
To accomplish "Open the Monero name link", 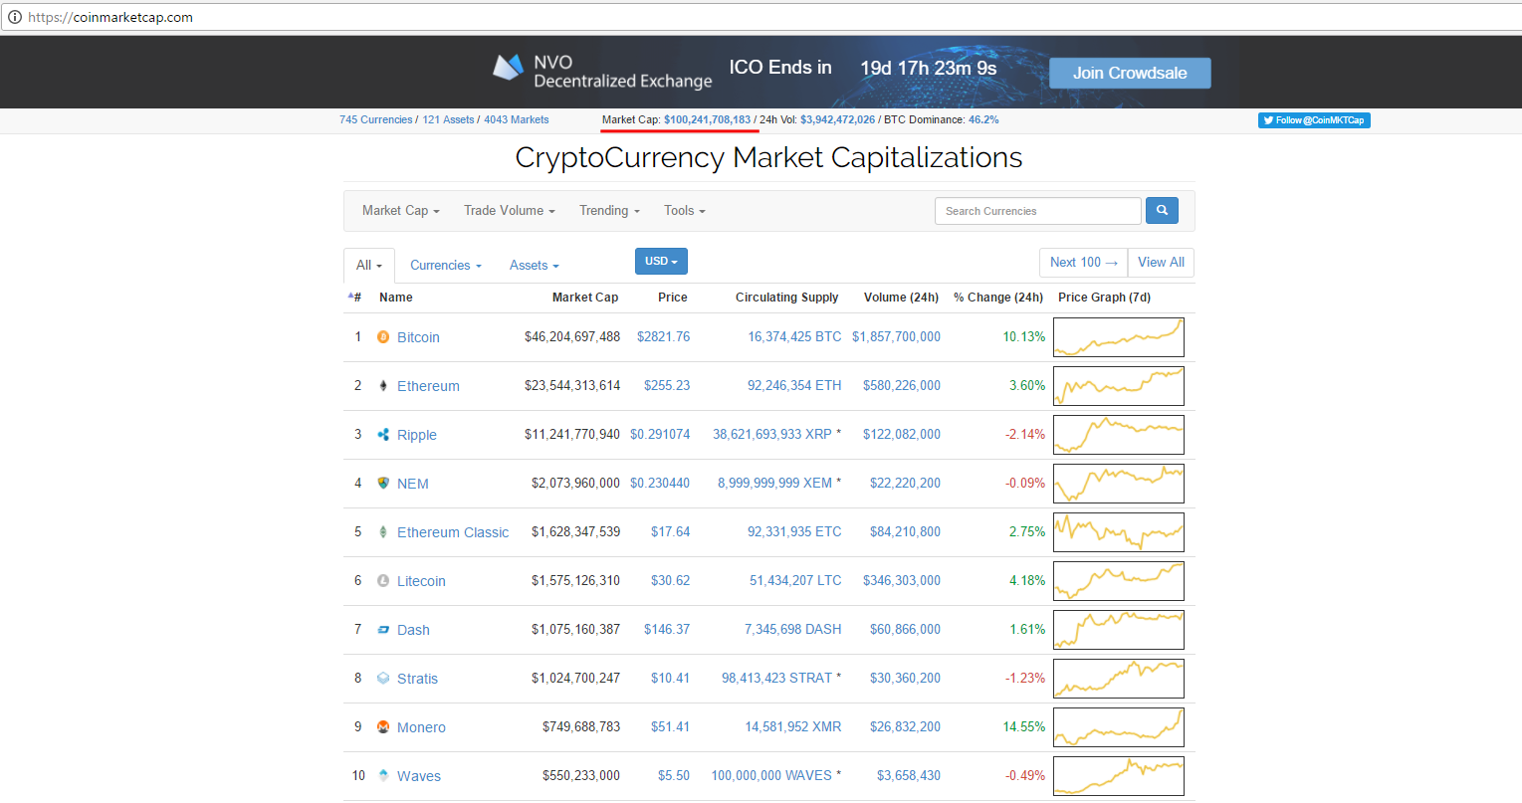I will coord(421,727).
